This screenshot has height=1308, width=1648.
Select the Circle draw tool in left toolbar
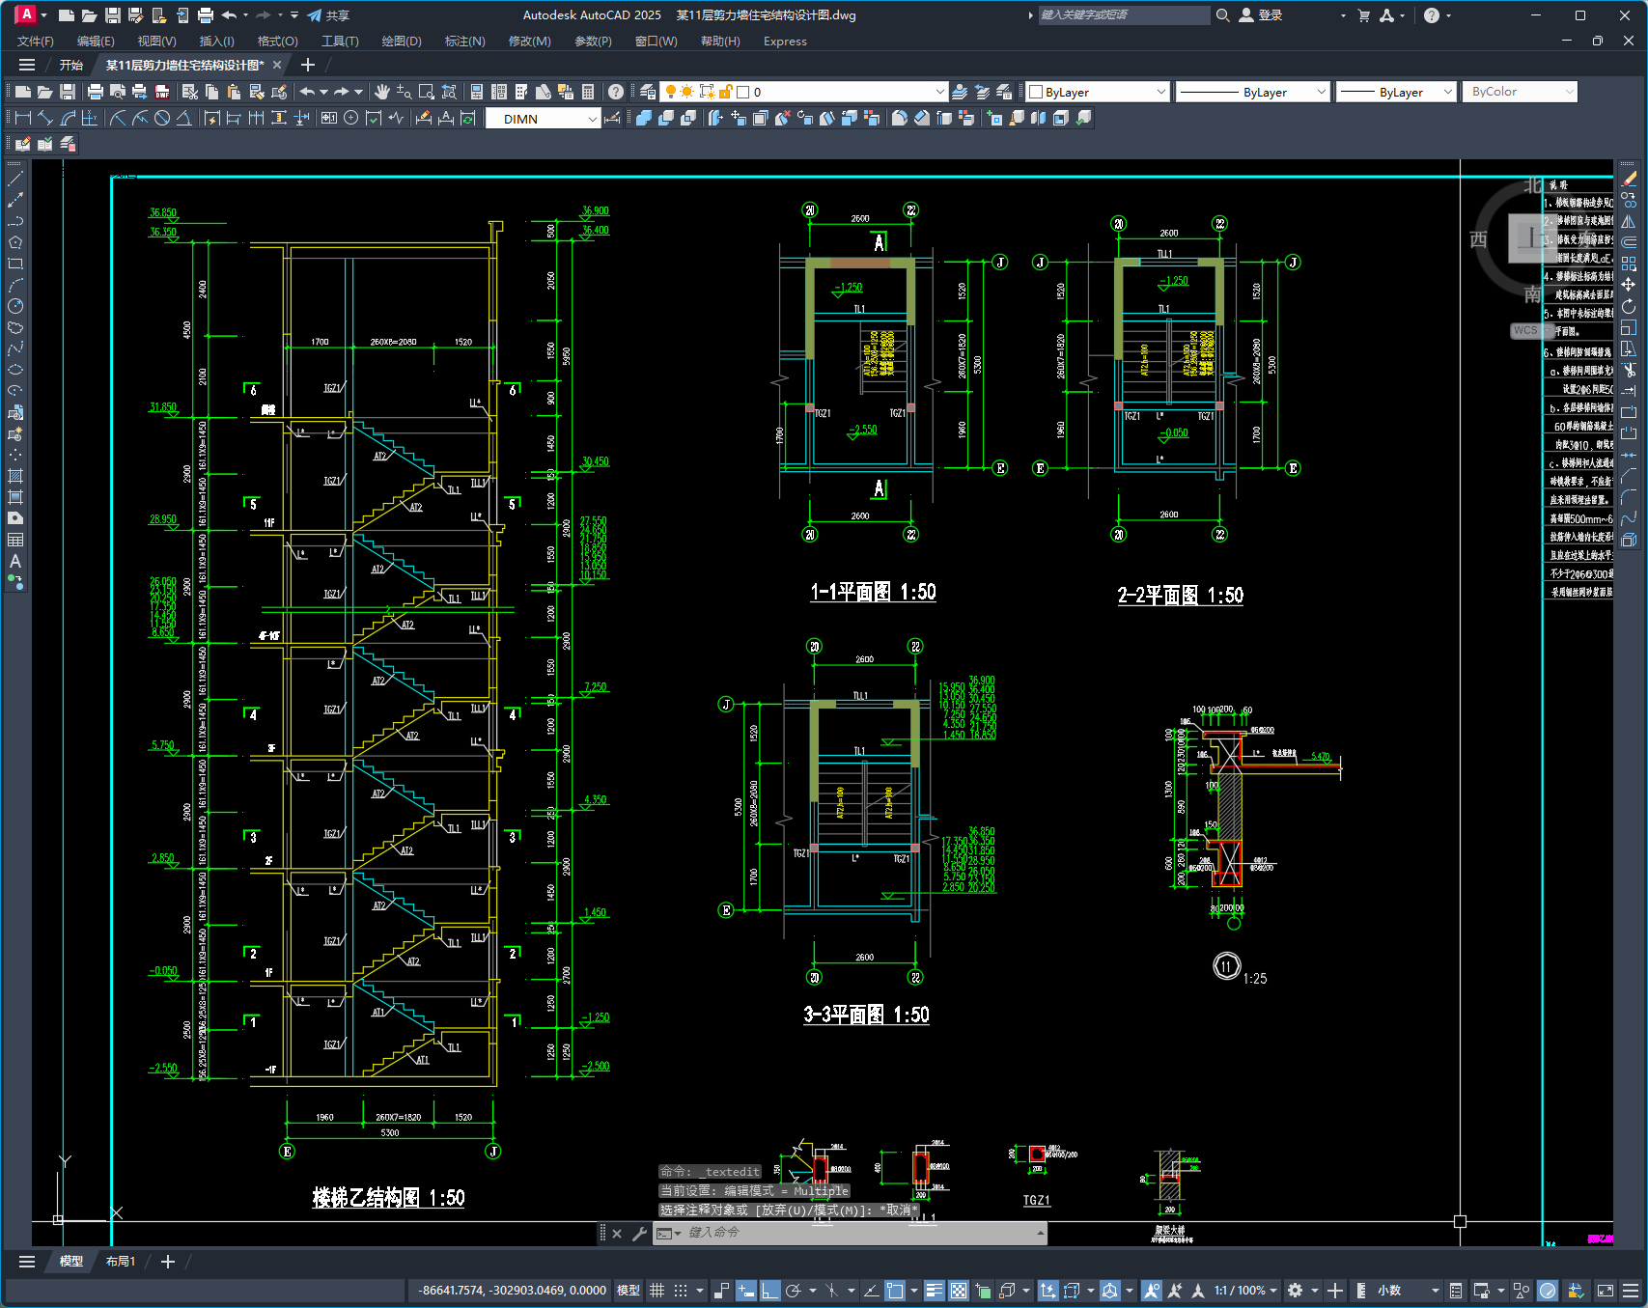(15, 306)
